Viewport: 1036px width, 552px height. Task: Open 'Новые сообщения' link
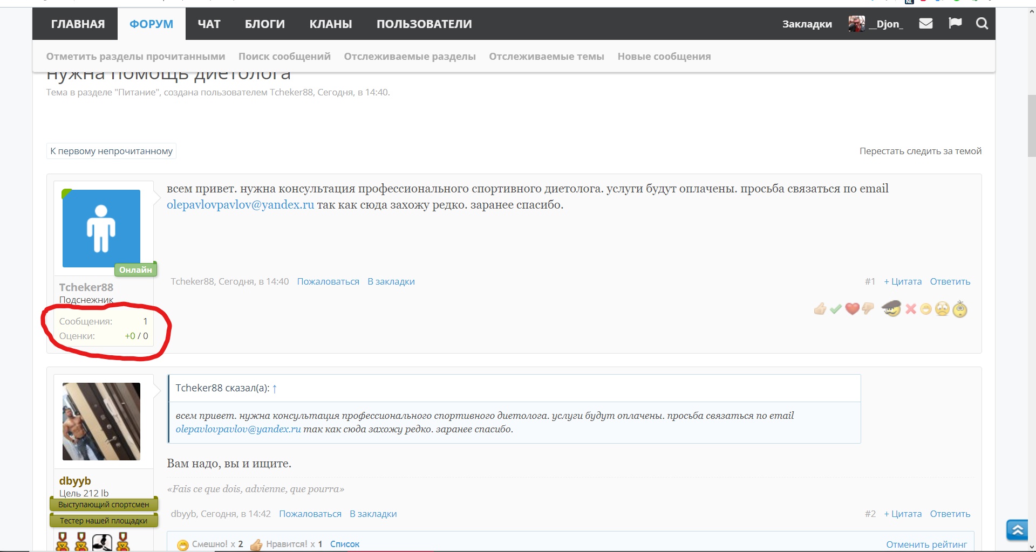tap(664, 56)
